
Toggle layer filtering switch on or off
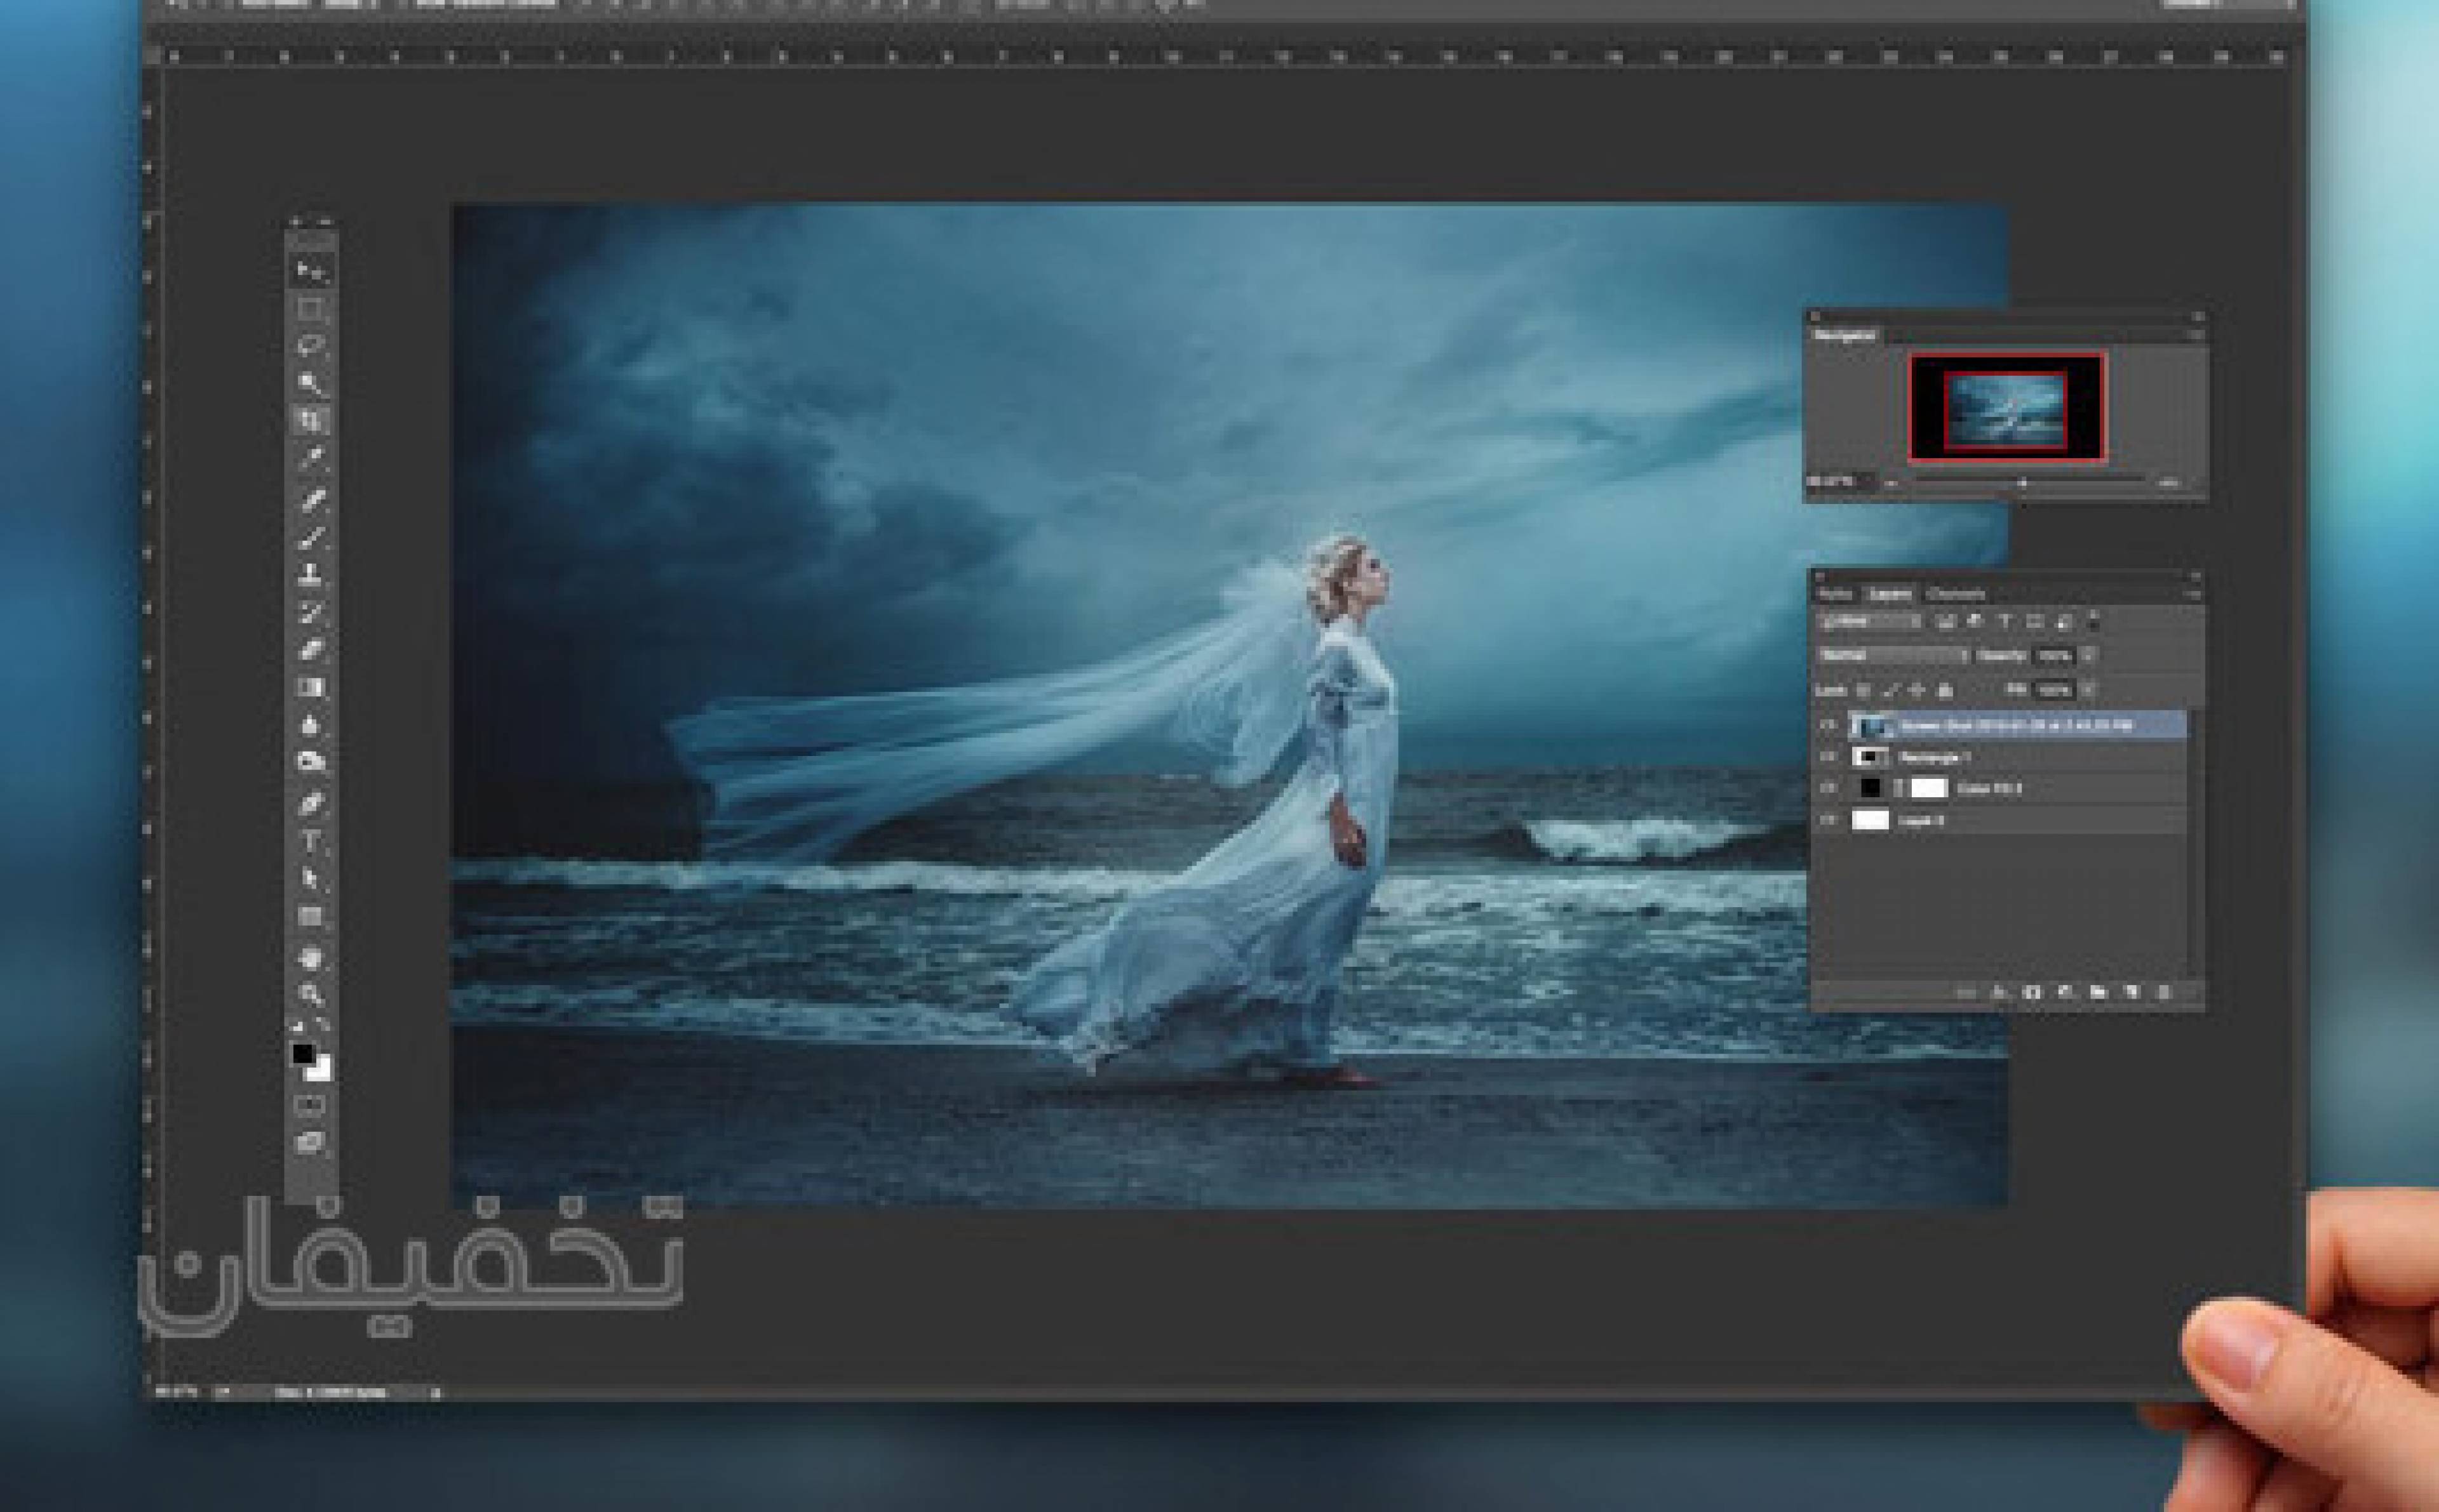point(2094,622)
